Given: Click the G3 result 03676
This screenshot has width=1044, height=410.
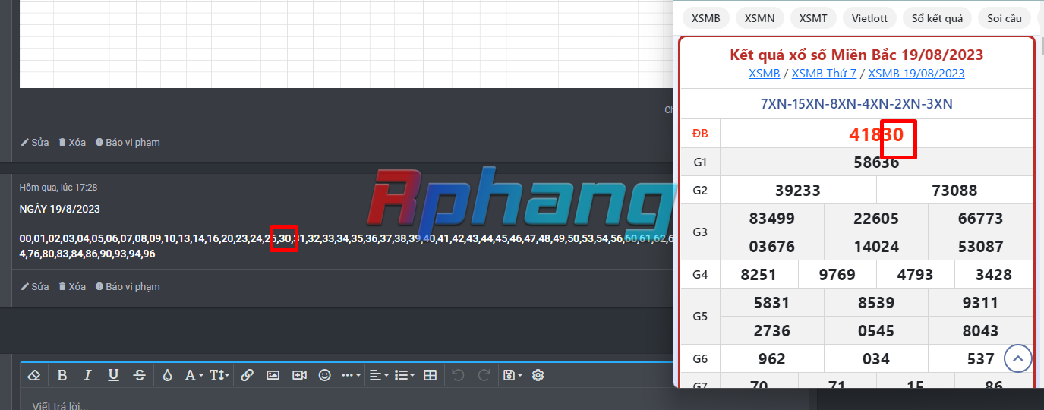Looking at the screenshot, I should pos(771,247).
